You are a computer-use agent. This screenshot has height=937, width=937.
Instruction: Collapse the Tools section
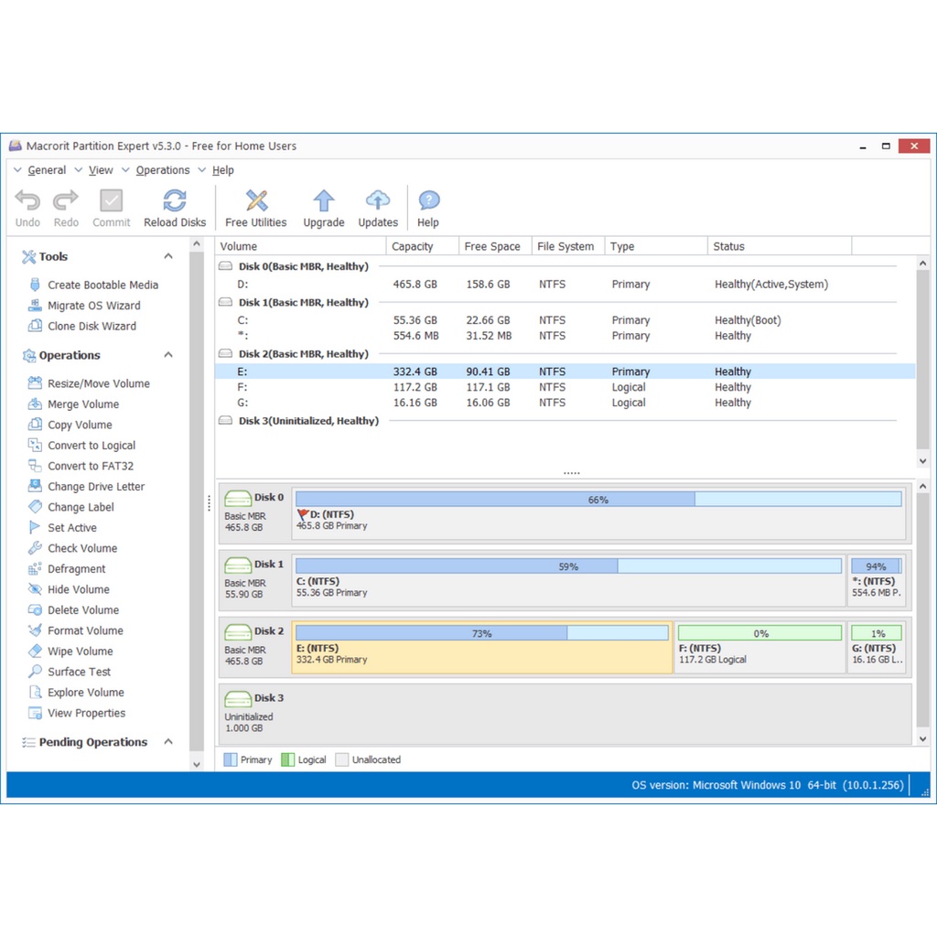pyautogui.click(x=167, y=256)
